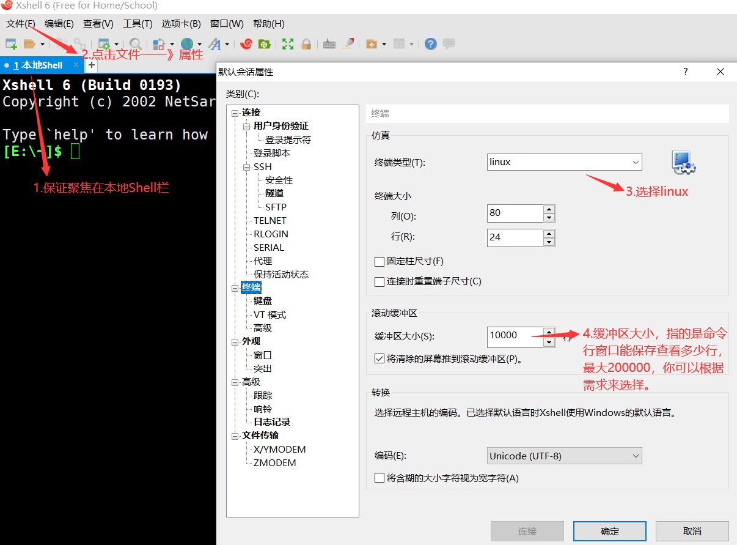
Task: Open the 查看(V) menu
Action: pos(98,24)
